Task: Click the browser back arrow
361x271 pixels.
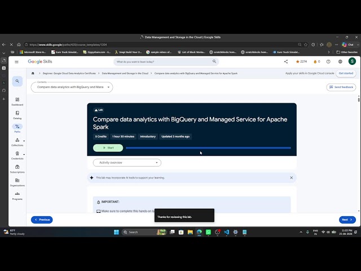Action: 4,45
